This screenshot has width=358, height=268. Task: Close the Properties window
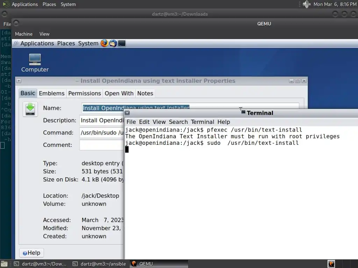[x=304, y=81]
